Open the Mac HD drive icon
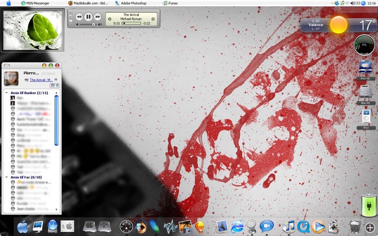 pos(365,94)
